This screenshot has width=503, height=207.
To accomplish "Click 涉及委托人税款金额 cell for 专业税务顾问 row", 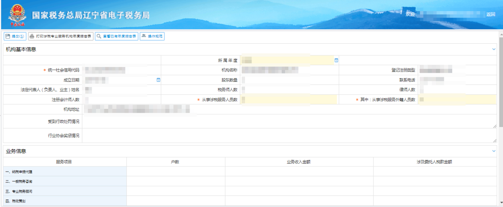I will 435,191.
